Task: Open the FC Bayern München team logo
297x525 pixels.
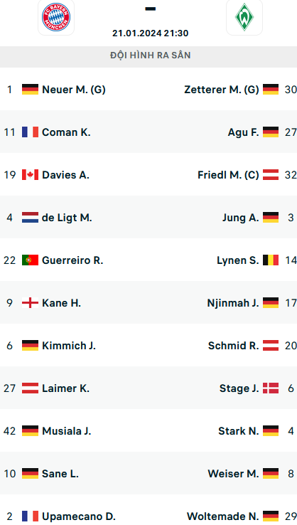Action: tap(56, 17)
